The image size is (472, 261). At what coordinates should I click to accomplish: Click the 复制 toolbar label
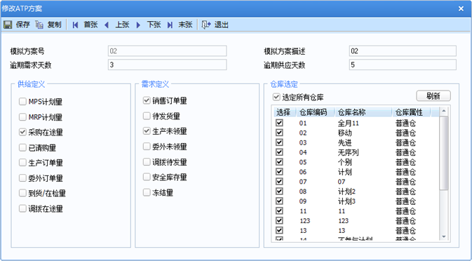(x=55, y=25)
